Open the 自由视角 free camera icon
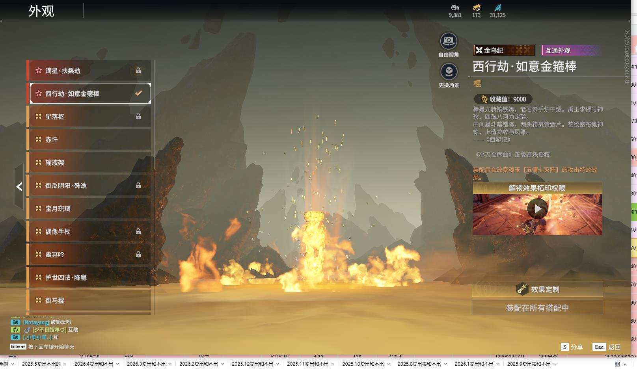637x370 pixels. tap(449, 41)
